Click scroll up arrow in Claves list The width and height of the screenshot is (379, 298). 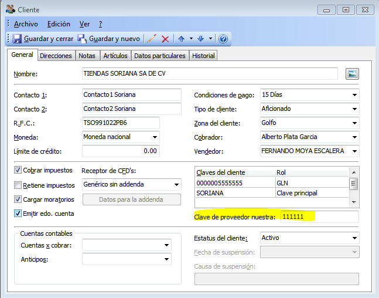pyautogui.click(x=354, y=172)
